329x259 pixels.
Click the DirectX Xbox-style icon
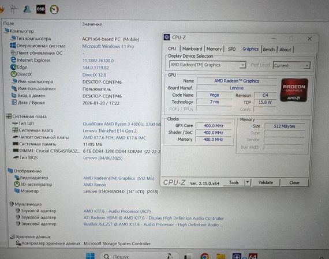pos(14,74)
